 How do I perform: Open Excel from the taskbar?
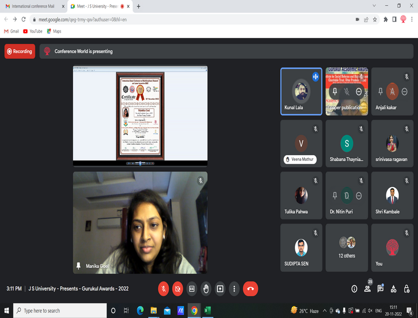[x=207, y=310]
